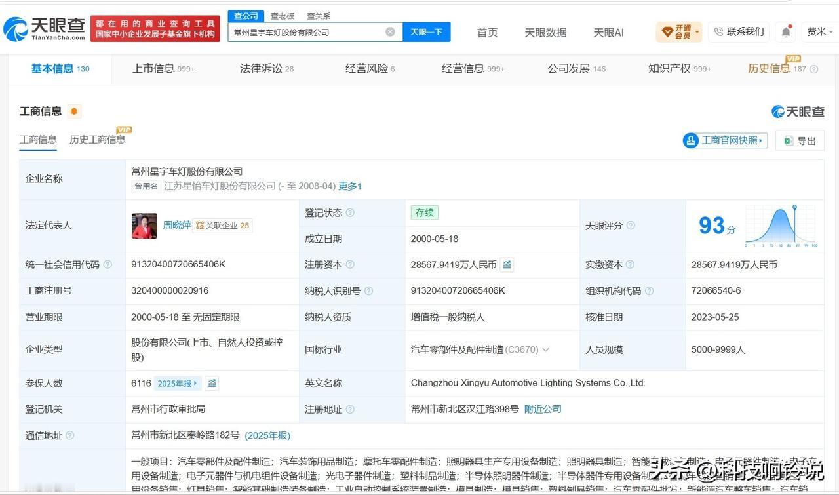Image resolution: width=839 pixels, height=495 pixels.
Task: Open 工商官网快照 snapshot button
Action: (x=726, y=140)
